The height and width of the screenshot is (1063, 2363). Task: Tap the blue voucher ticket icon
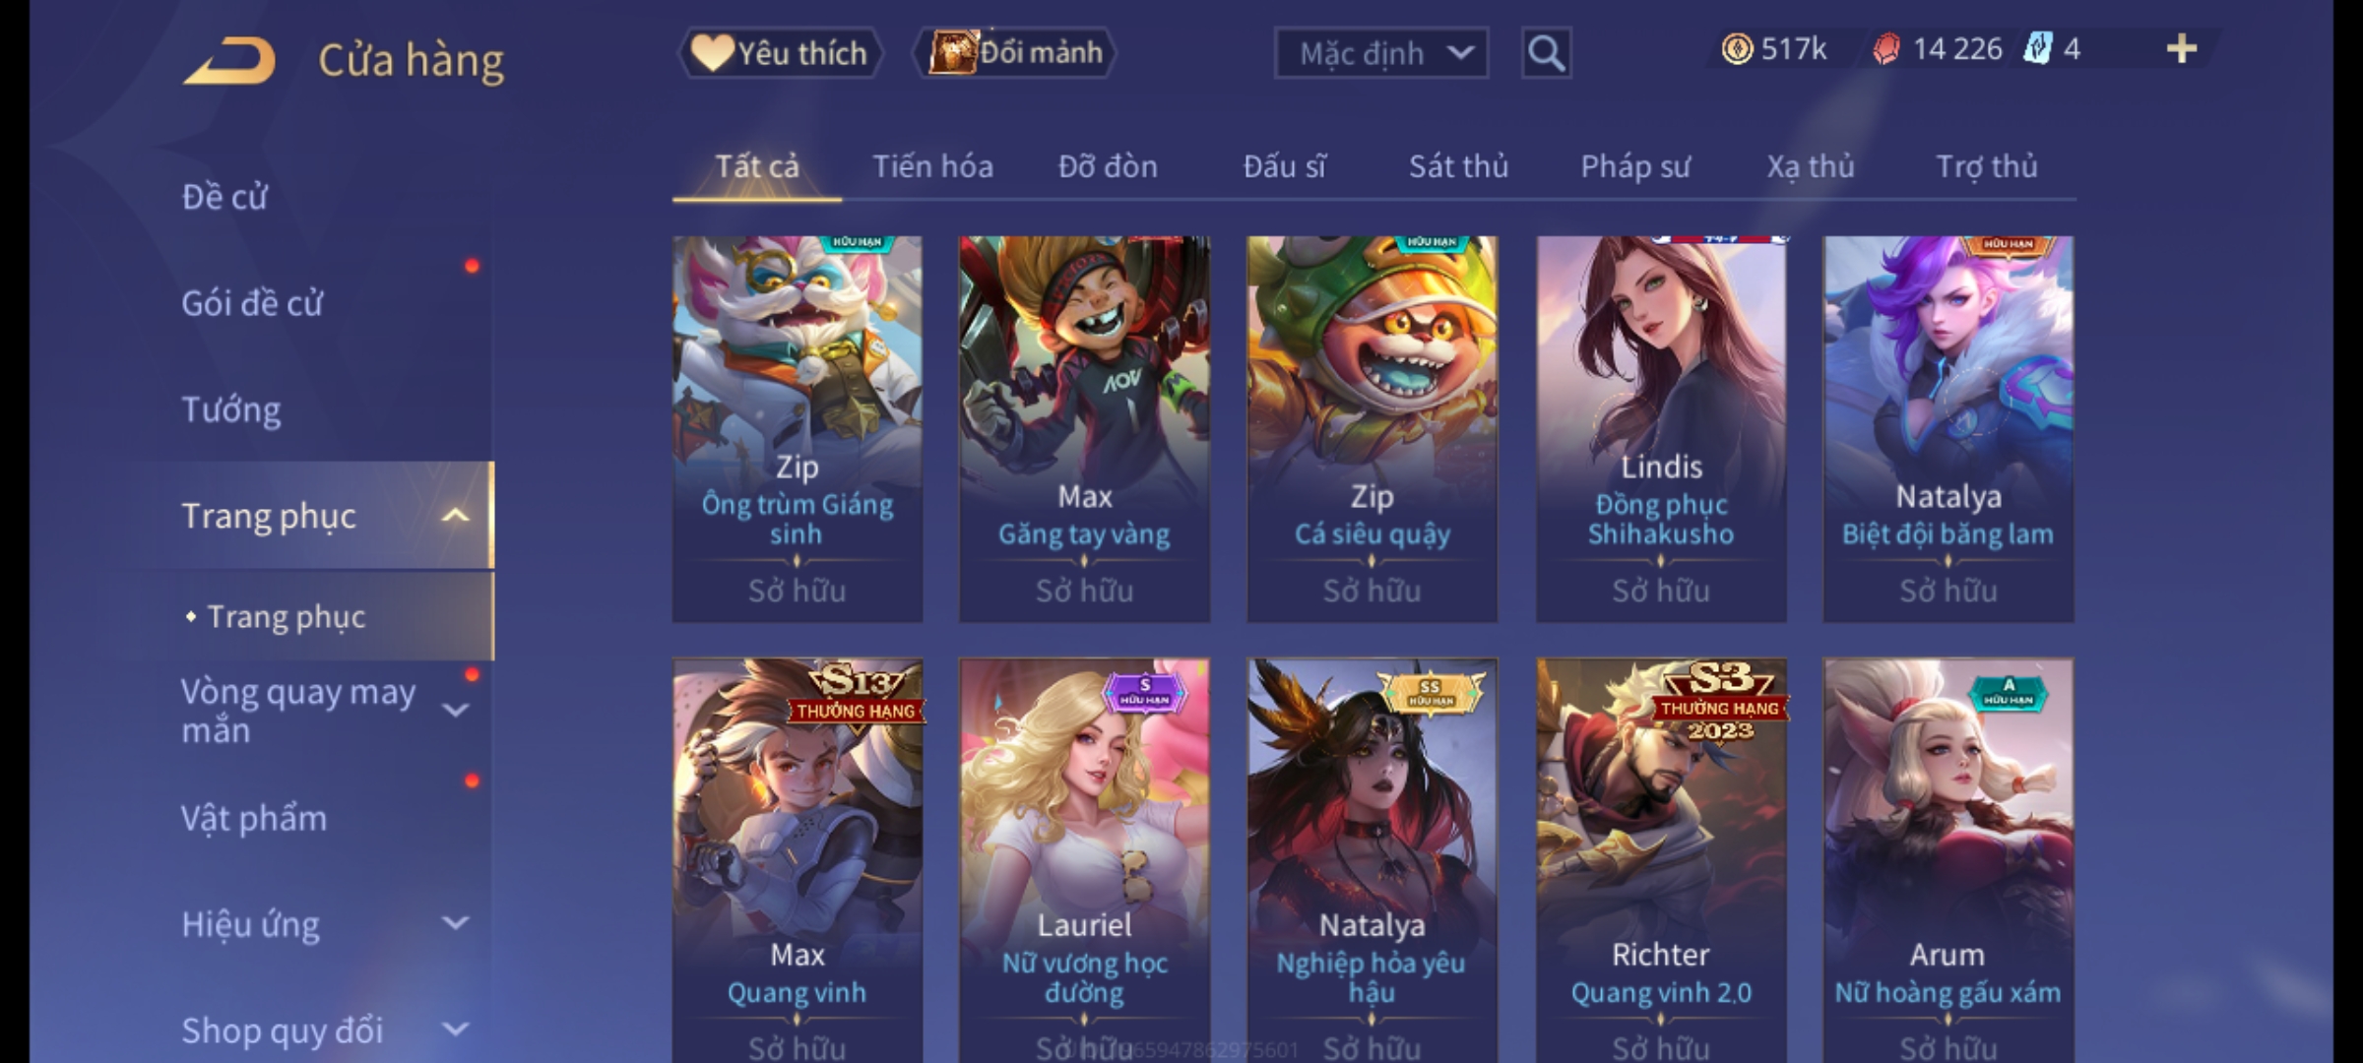click(2036, 49)
